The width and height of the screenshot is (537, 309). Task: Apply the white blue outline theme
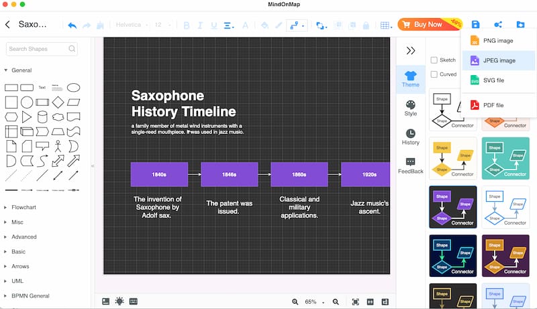pos(505,207)
